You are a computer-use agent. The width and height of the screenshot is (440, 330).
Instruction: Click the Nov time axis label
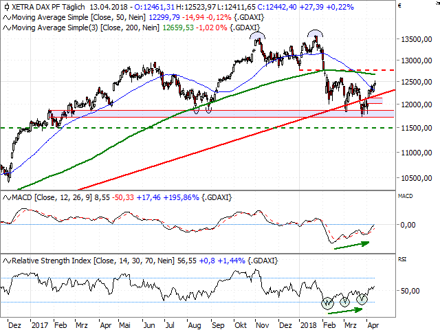pyautogui.click(x=263, y=325)
